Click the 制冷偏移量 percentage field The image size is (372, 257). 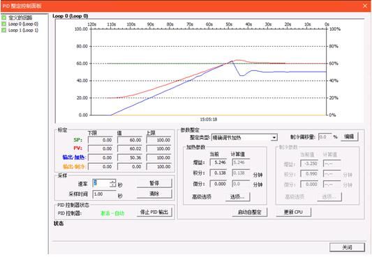point(325,137)
